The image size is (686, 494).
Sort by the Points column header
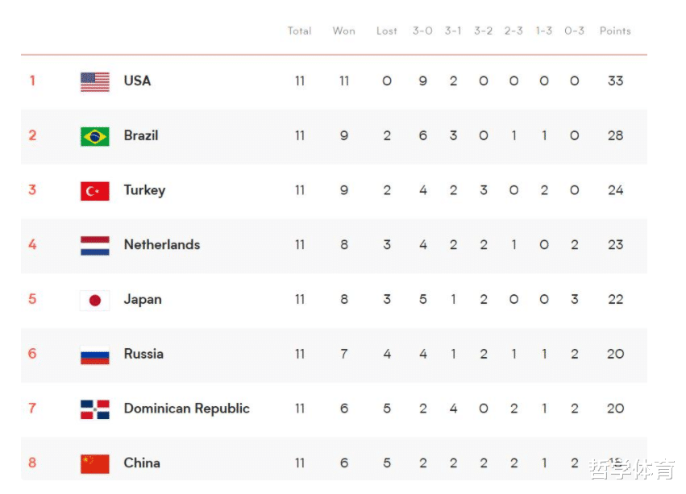pos(615,31)
